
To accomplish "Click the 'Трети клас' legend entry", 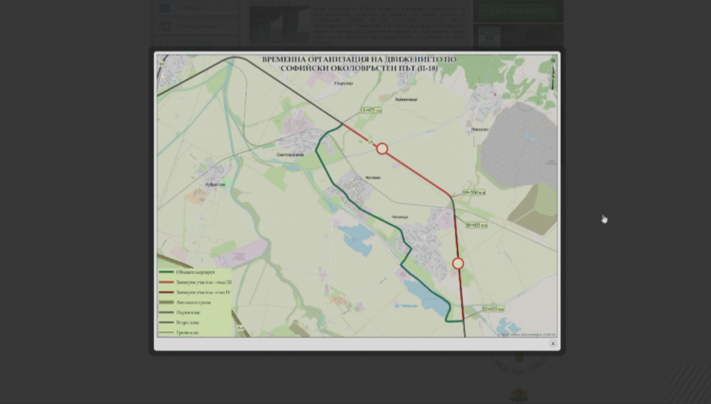I will [187, 332].
